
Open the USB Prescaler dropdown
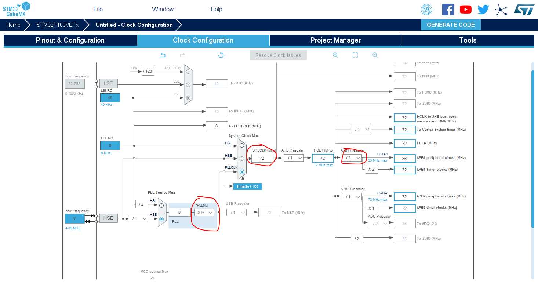[x=236, y=213]
